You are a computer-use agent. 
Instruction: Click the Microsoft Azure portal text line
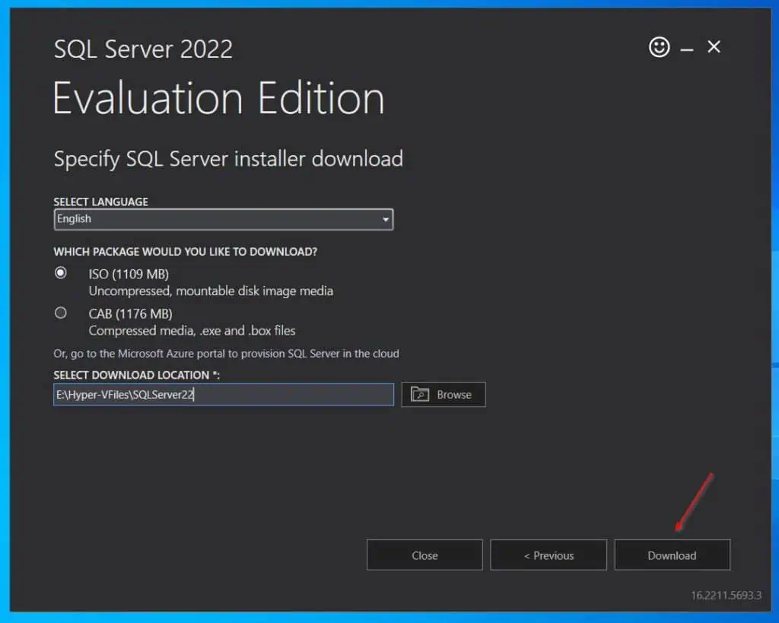pos(226,353)
